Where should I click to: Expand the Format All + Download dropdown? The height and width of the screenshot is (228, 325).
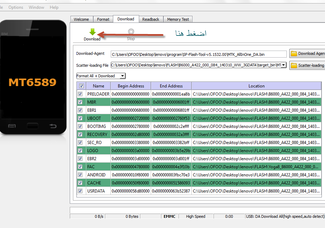click(x=122, y=76)
